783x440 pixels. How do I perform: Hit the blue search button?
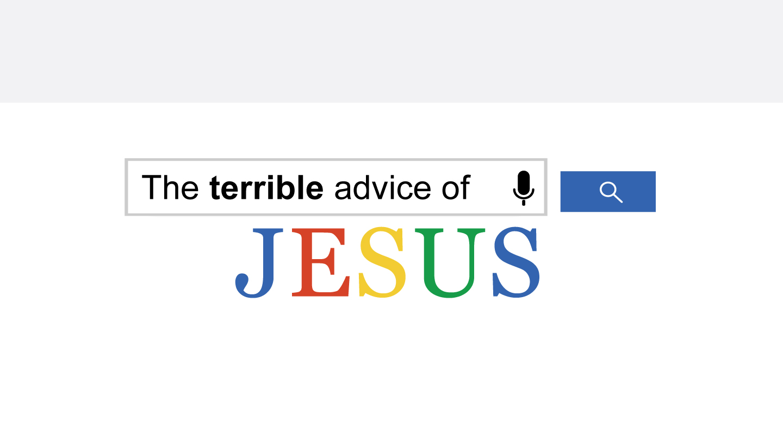coord(608,191)
